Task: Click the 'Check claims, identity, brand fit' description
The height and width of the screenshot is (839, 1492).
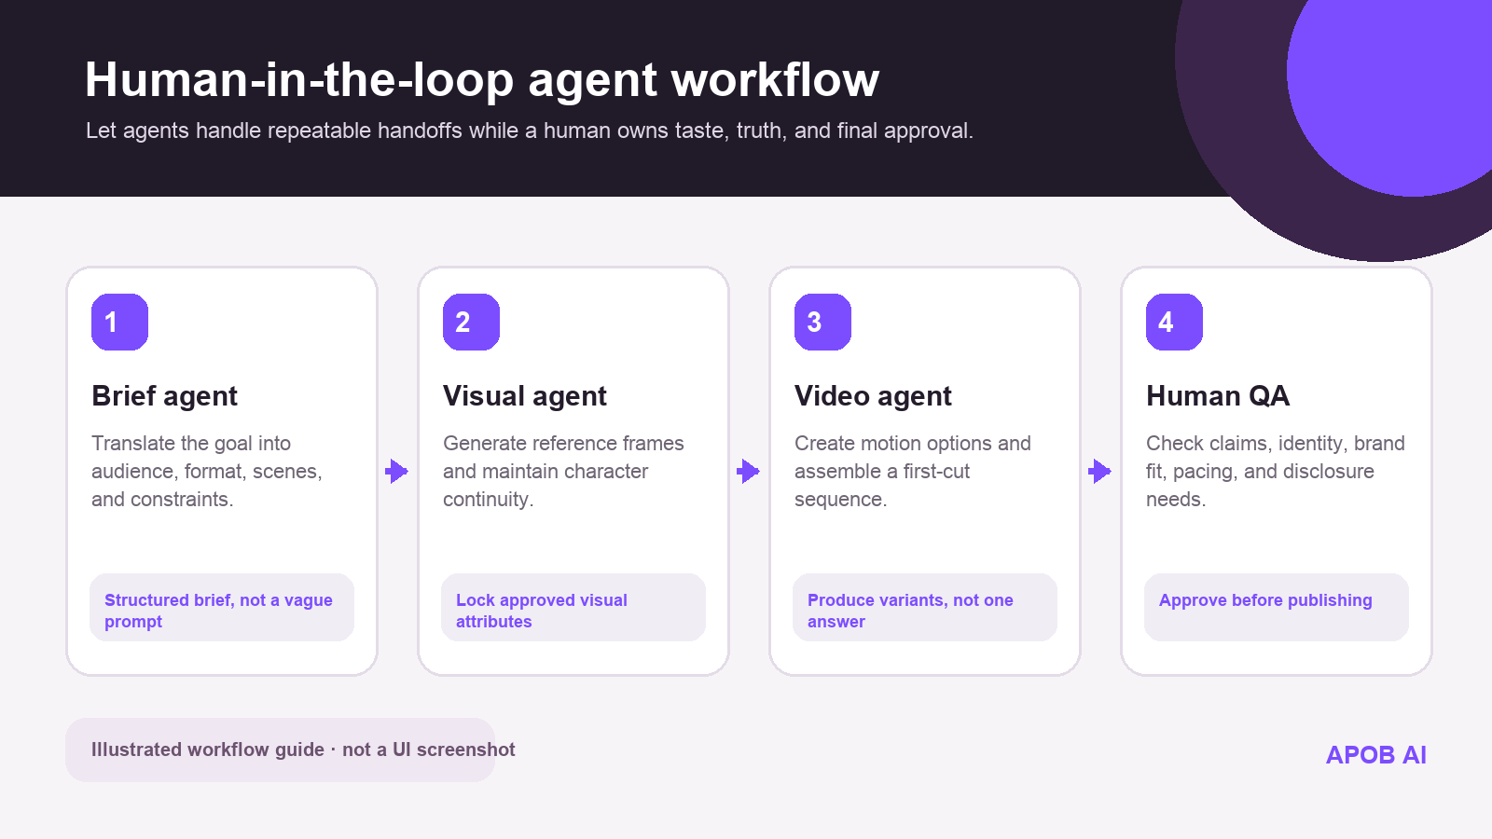Action: click(x=1276, y=472)
